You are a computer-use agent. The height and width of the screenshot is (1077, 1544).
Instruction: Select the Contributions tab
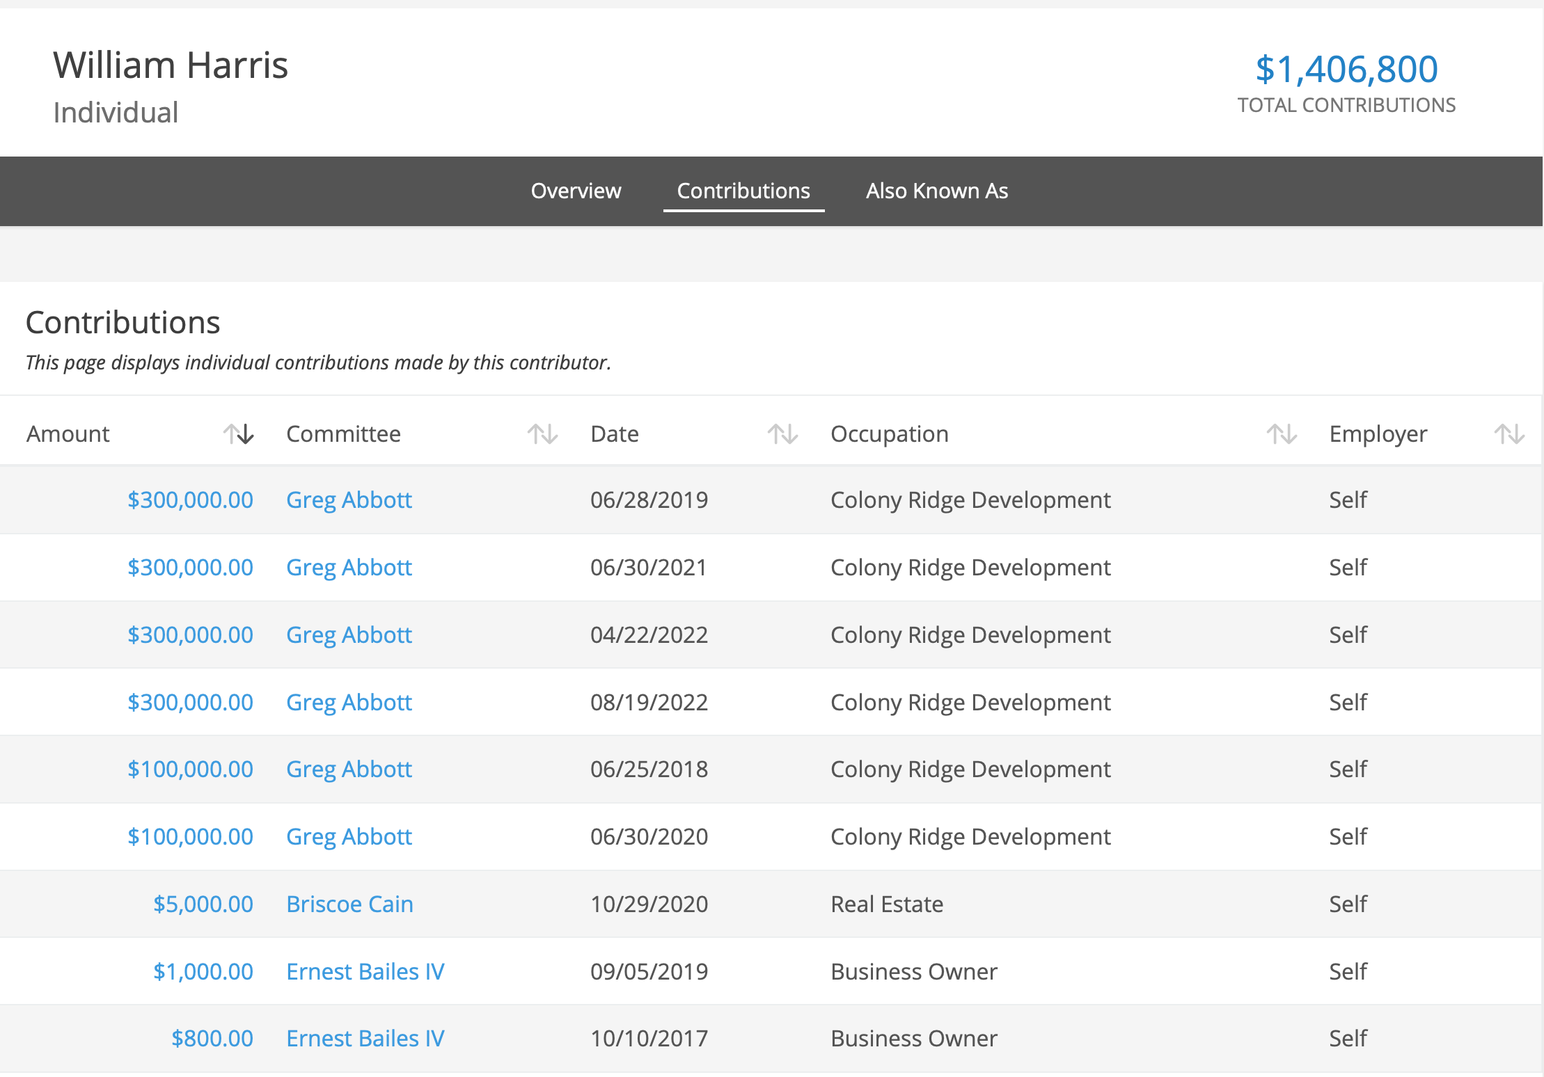point(743,191)
